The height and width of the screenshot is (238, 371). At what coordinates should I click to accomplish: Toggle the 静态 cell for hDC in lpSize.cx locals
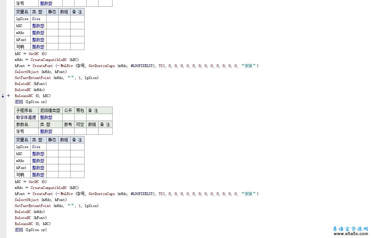pyautogui.click(x=53, y=26)
